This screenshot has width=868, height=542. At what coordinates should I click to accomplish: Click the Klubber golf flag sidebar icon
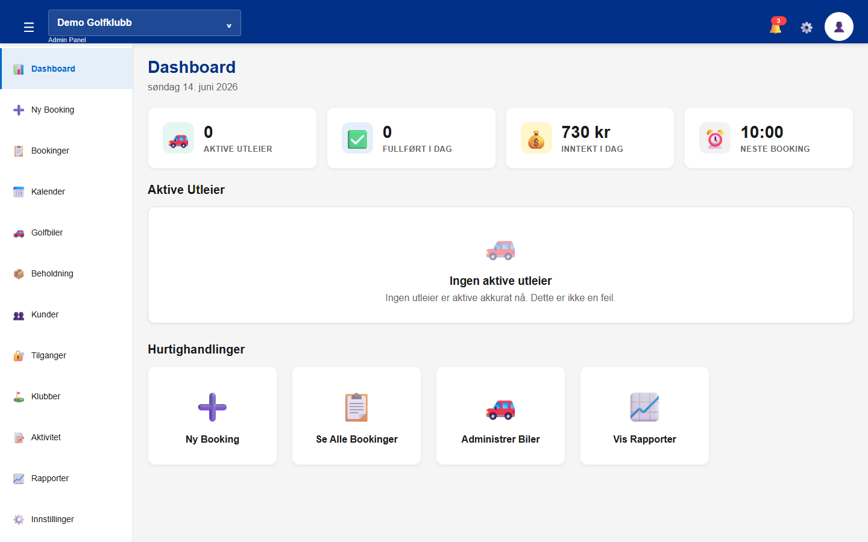click(x=19, y=396)
